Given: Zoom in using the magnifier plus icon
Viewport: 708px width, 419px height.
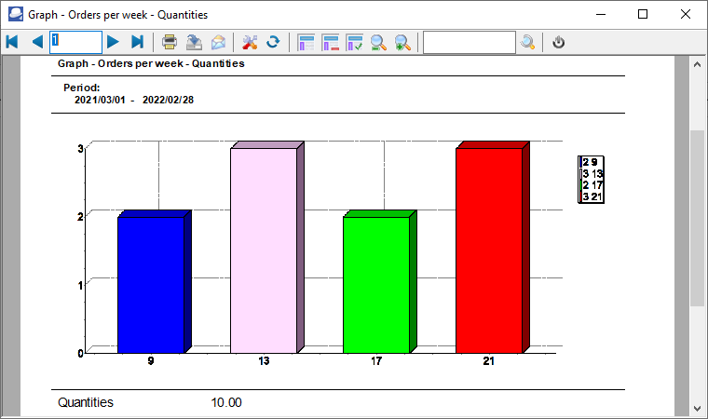Looking at the screenshot, I should 402,43.
